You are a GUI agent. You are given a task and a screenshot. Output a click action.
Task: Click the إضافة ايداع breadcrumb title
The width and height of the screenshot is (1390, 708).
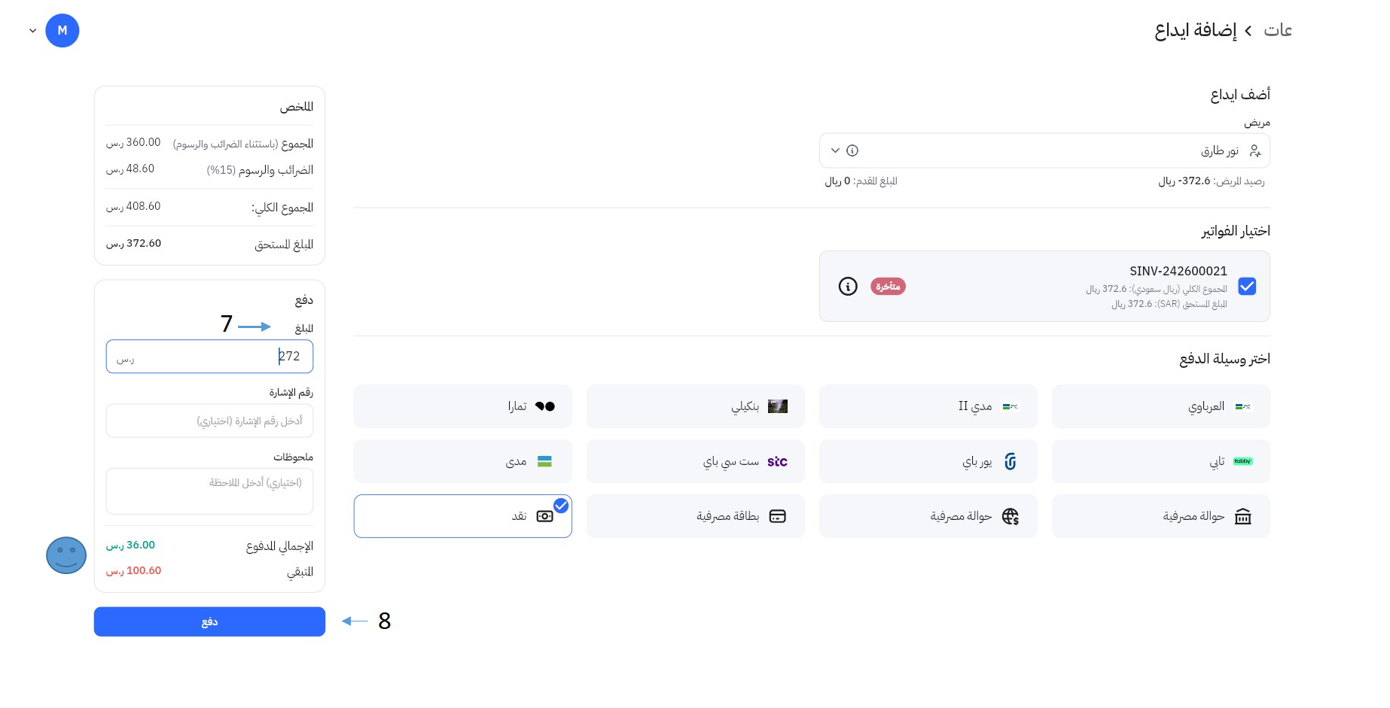click(1195, 30)
